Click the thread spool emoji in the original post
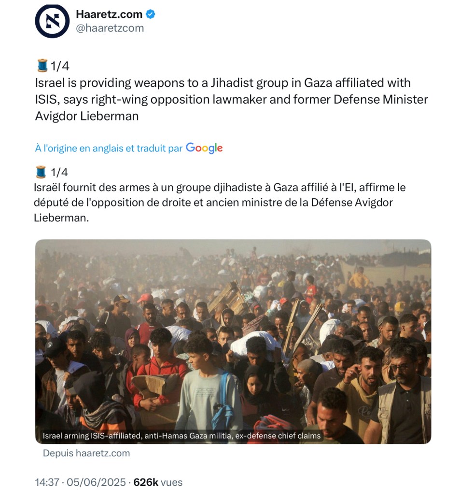 tap(42, 66)
